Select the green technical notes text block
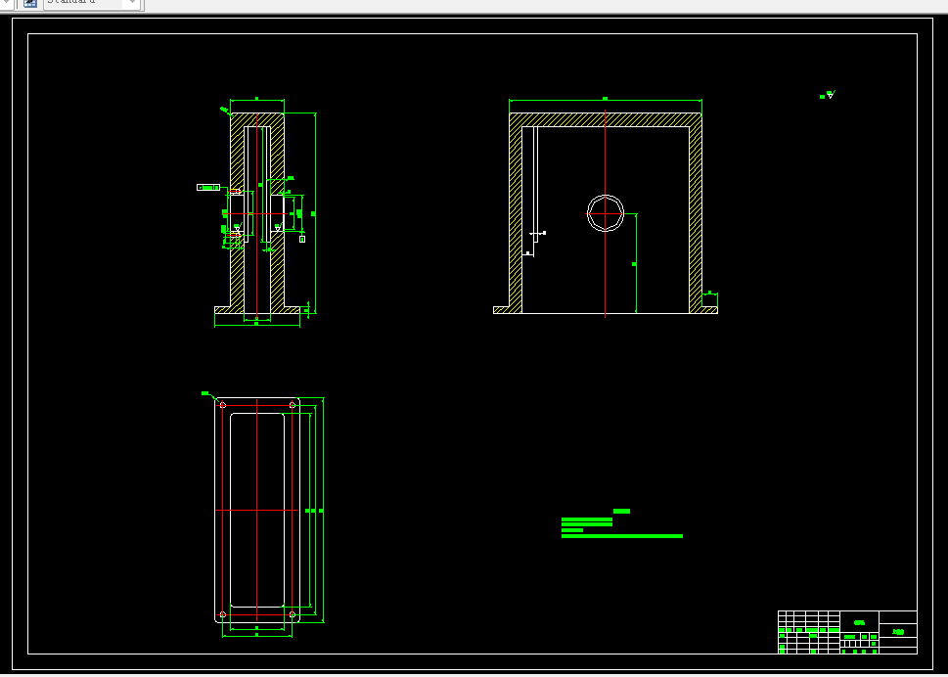The width and height of the screenshot is (948, 677). tap(622, 523)
